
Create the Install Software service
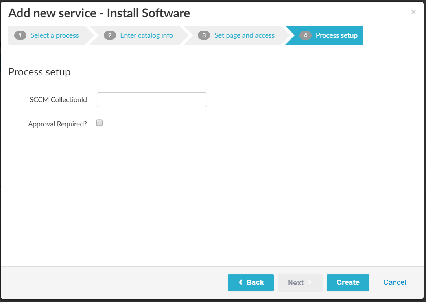(348, 282)
